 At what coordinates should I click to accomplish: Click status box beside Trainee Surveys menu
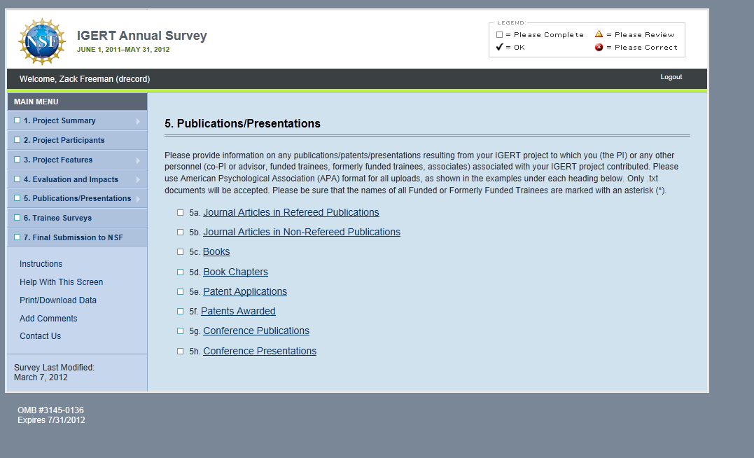click(x=18, y=218)
